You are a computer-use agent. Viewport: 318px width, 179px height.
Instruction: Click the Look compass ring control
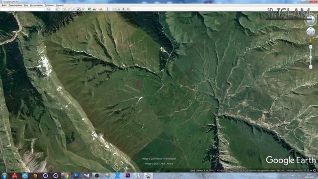click(x=311, y=19)
